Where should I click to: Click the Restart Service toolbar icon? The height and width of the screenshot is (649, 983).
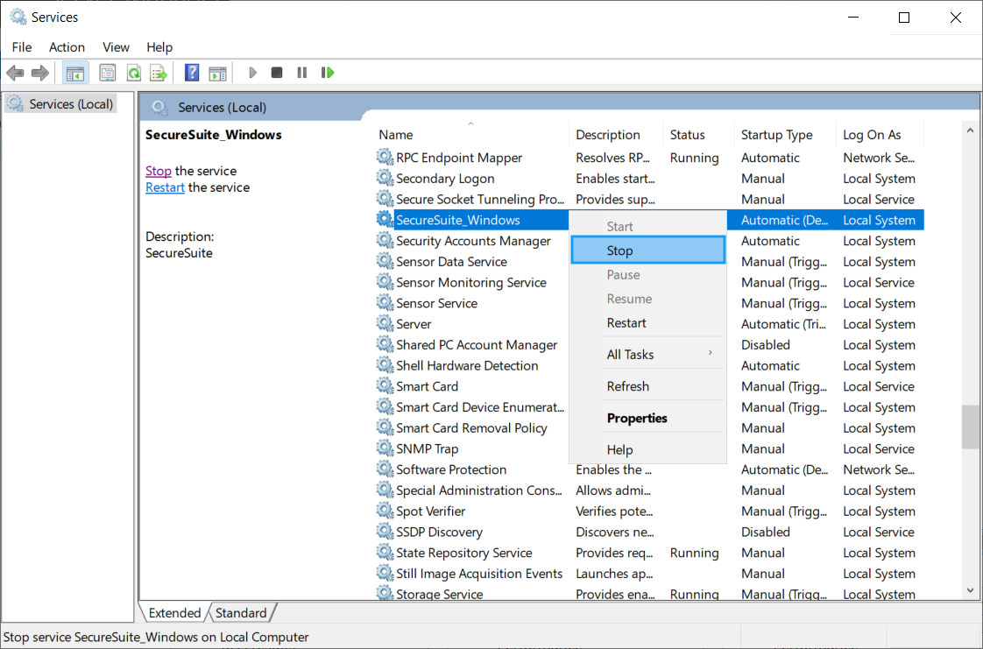click(x=328, y=73)
